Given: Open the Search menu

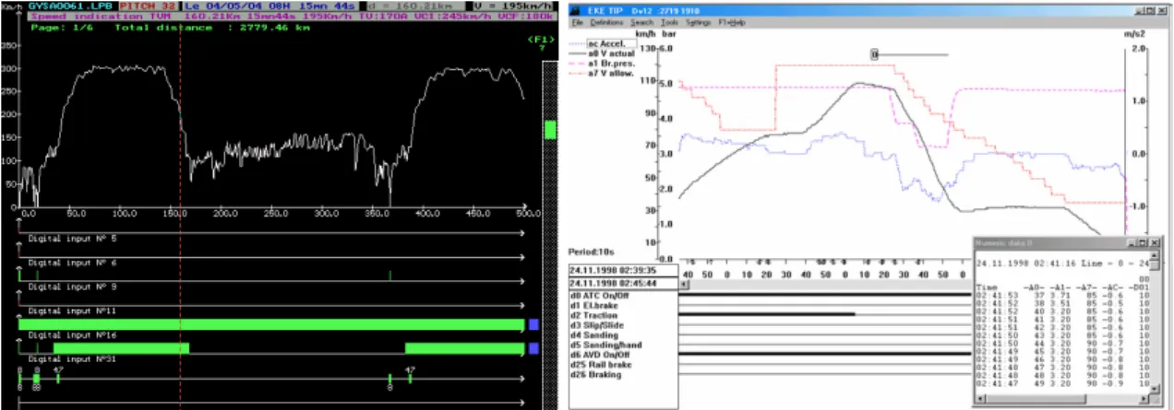Looking at the screenshot, I should click(641, 22).
